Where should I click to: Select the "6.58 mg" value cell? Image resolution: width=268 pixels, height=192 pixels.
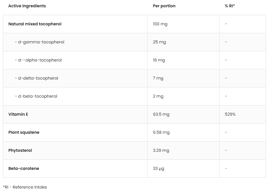click(161, 132)
